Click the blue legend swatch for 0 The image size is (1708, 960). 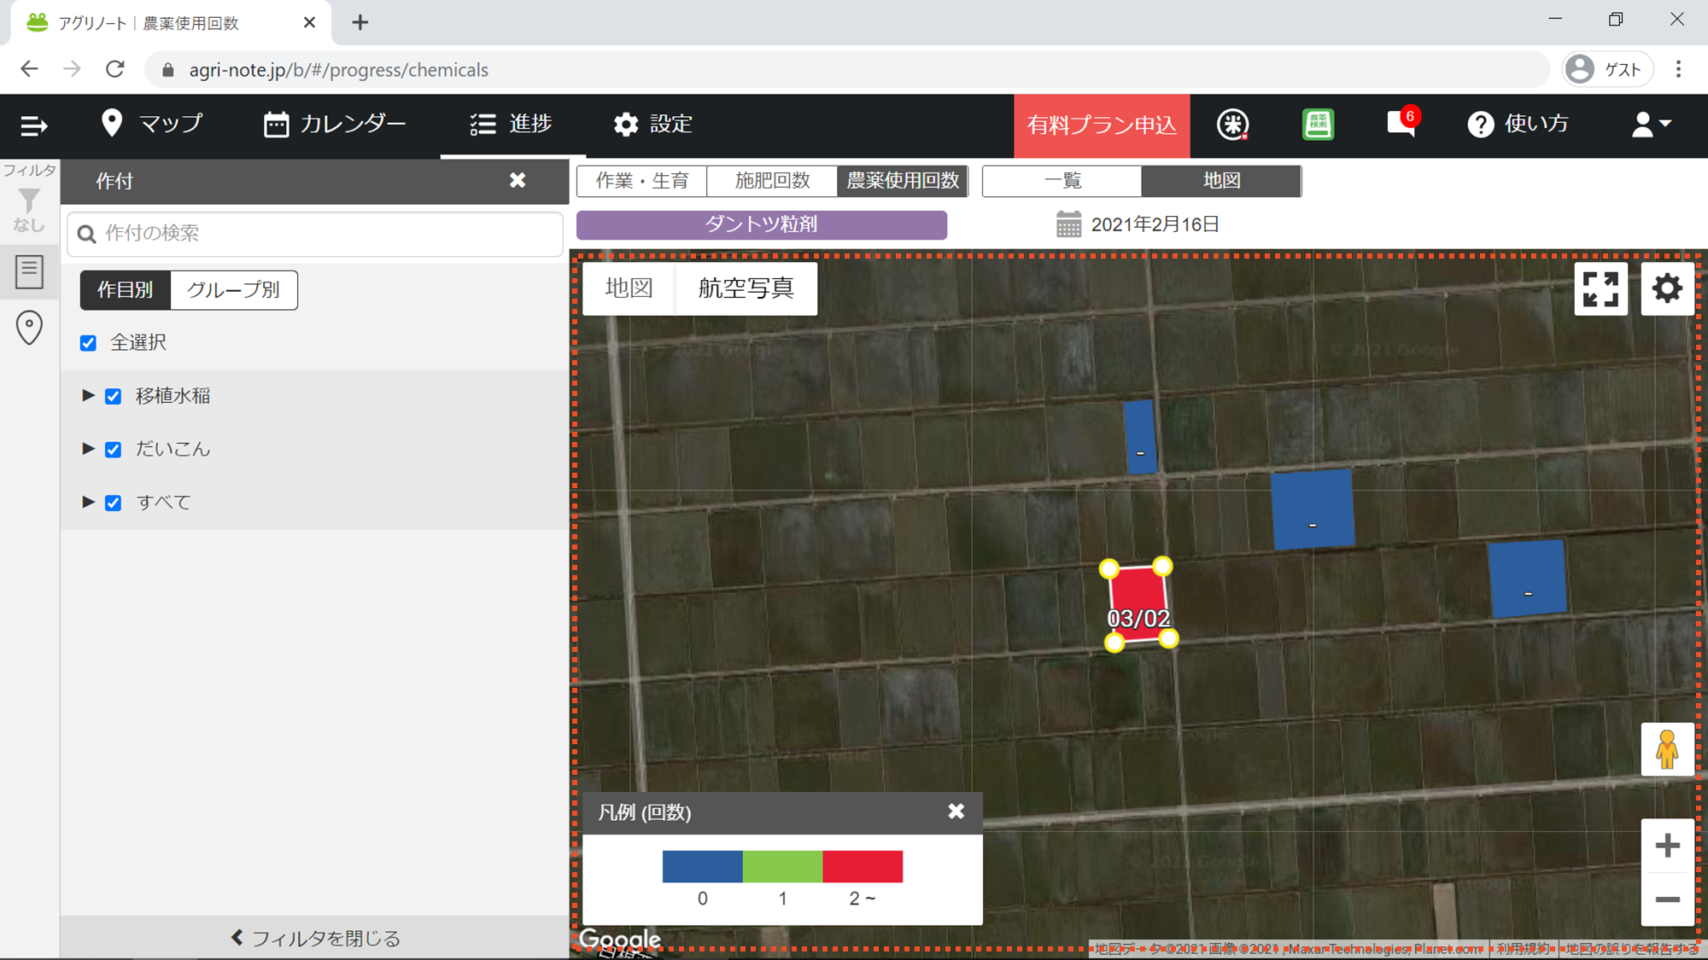(x=703, y=866)
